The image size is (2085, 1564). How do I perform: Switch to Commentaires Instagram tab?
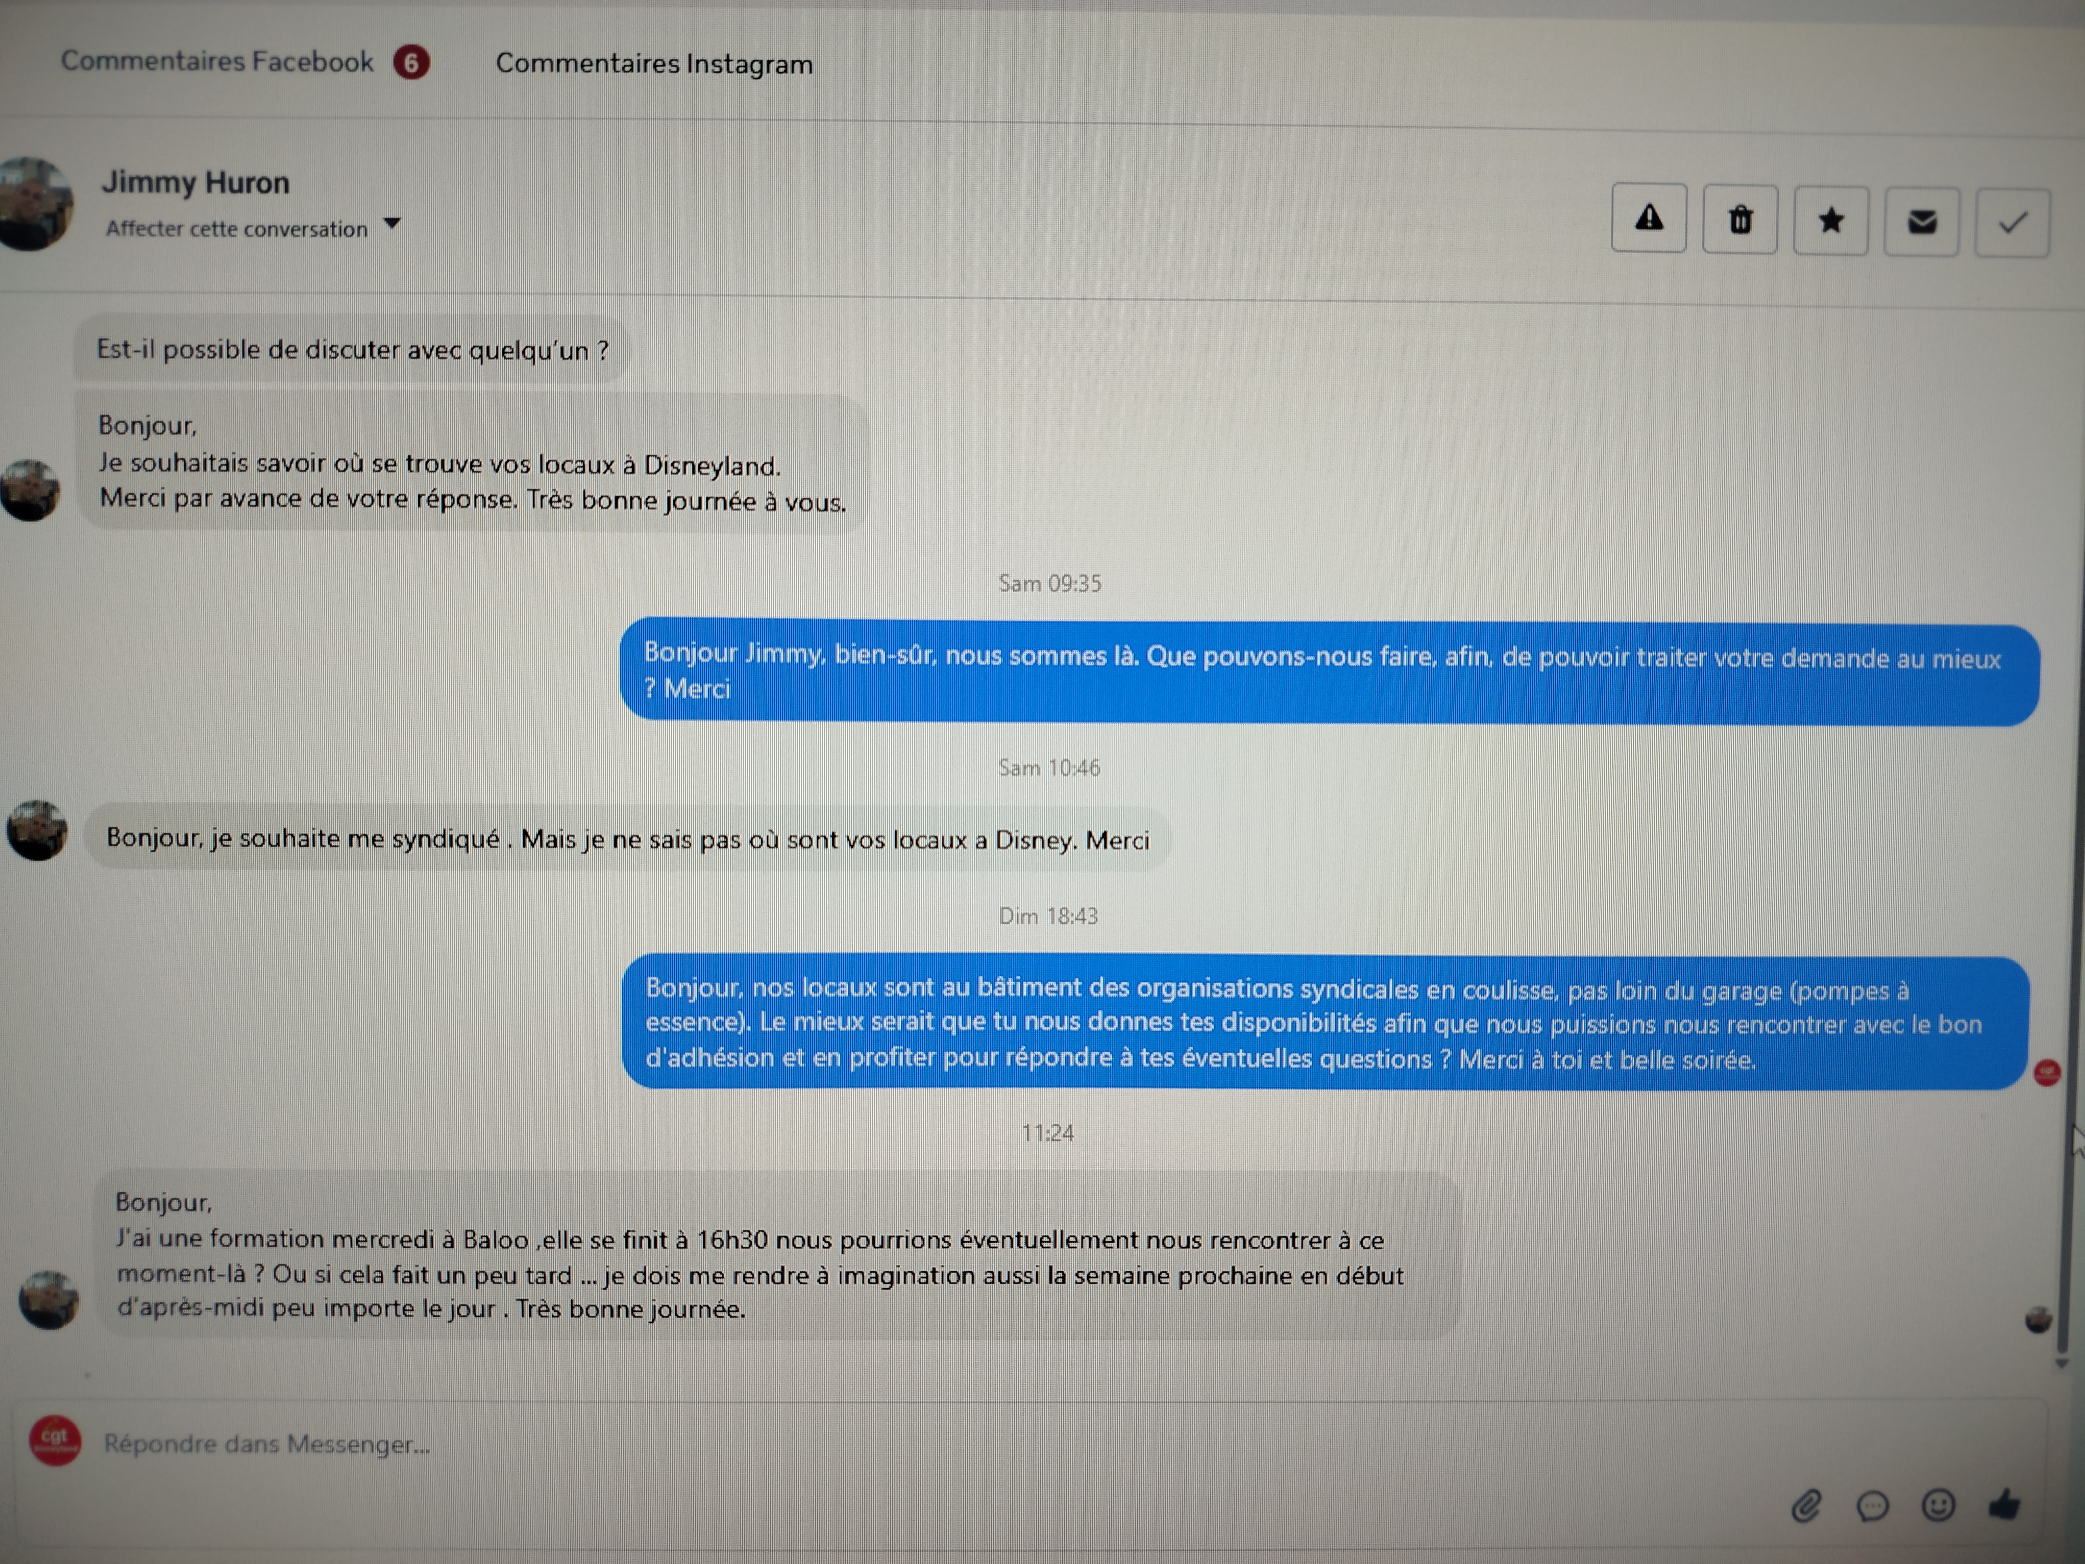(x=654, y=63)
